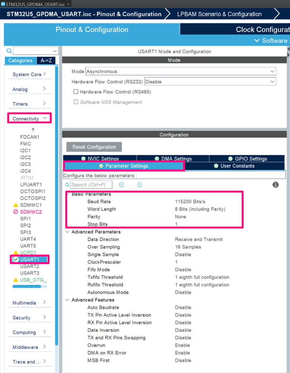Expand the Middleware category
290x373 pixels.
(x=29, y=347)
